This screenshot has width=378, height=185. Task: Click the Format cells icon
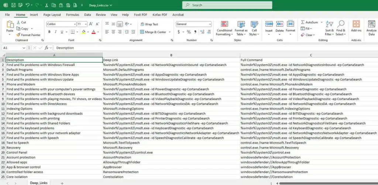[x=291, y=24]
